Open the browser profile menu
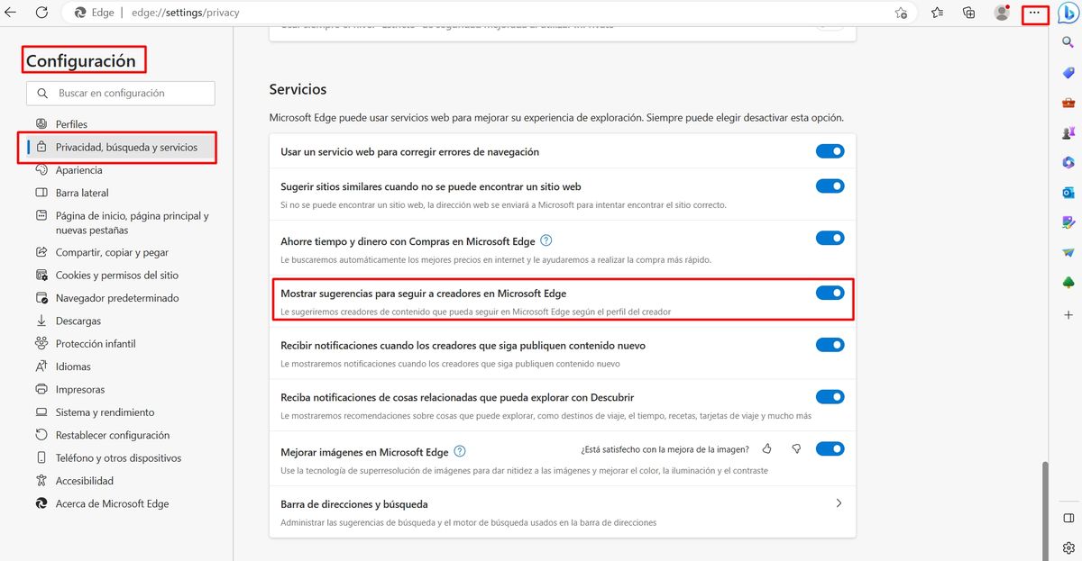Image resolution: width=1082 pixels, height=561 pixels. pyautogui.click(x=1001, y=13)
